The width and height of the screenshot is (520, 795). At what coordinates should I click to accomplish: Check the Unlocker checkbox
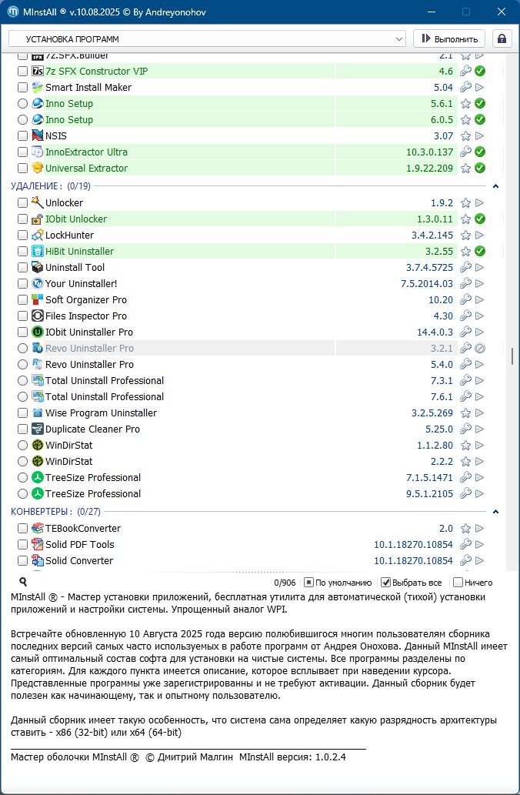coord(22,203)
